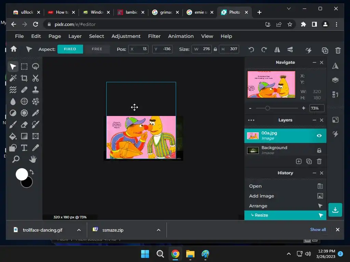Image resolution: width=350 pixels, height=262 pixels.
Task: Select the Lasso selection tool
Action: [36, 67]
